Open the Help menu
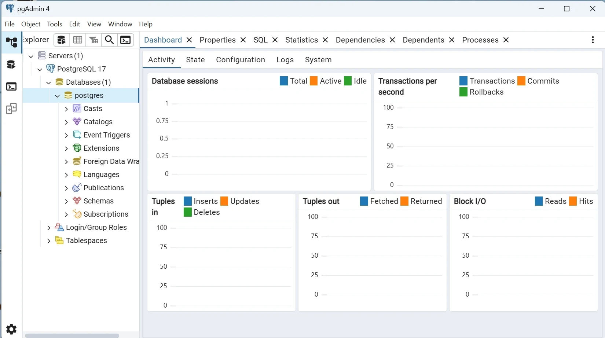 [x=146, y=24]
